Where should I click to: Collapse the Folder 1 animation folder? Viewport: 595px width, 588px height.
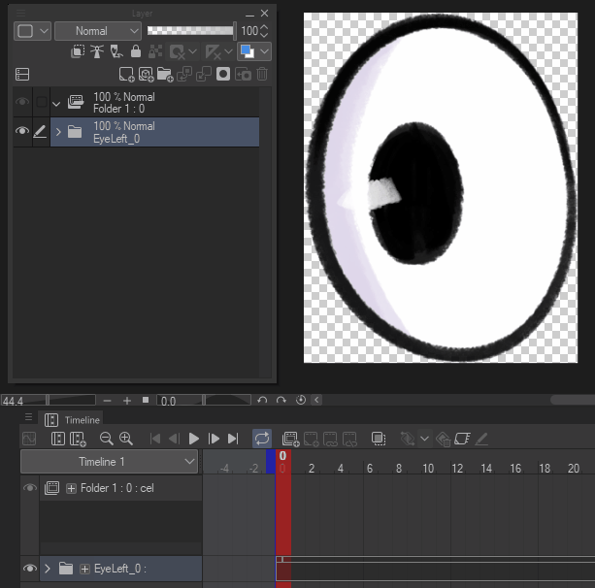pyautogui.click(x=57, y=103)
